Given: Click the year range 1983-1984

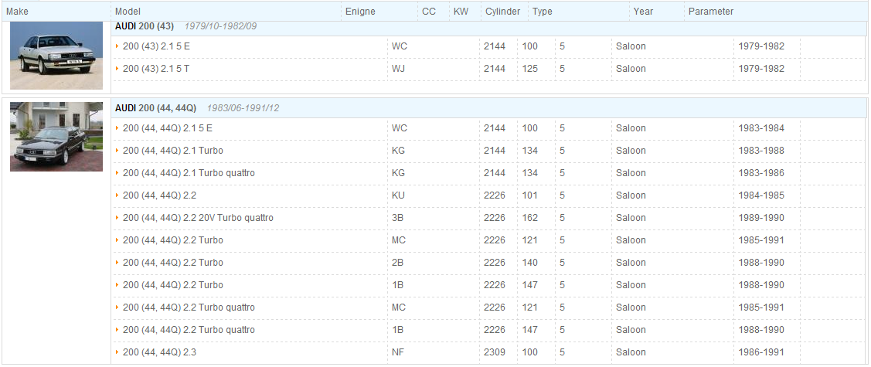Looking at the screenshot, I should click(x=761, y=128).
